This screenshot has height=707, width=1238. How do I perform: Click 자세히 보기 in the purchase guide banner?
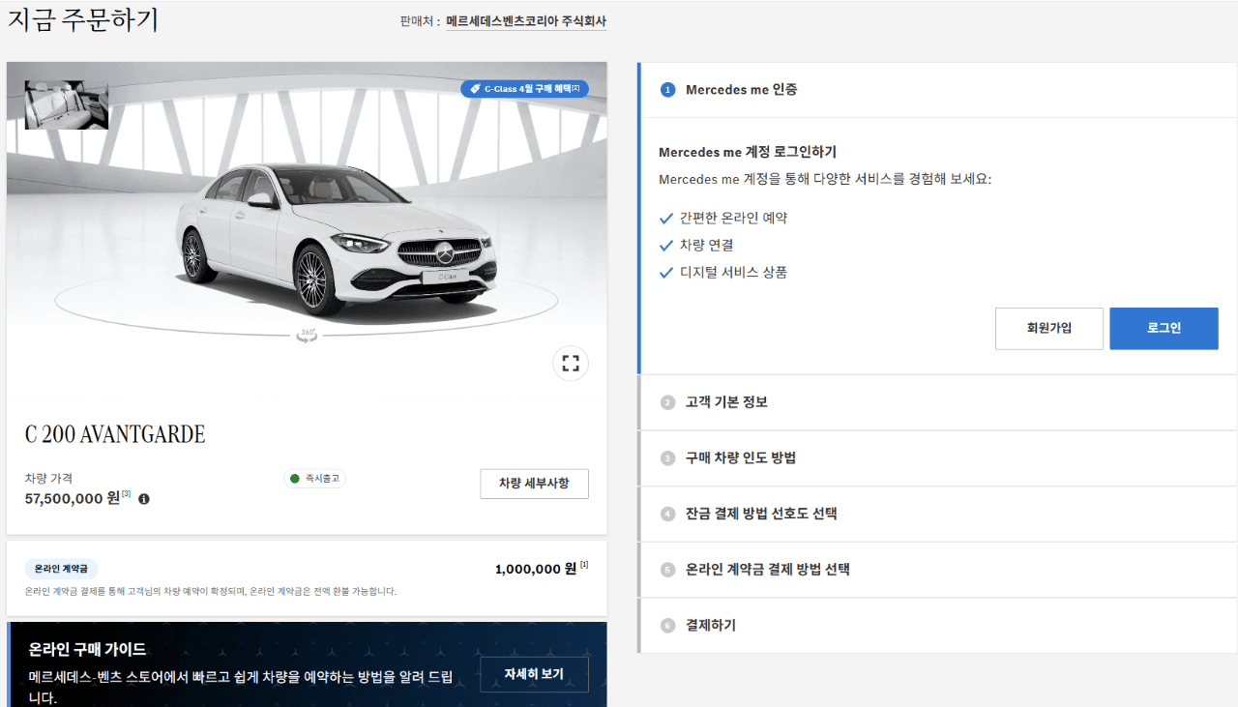pyautogui.click(x=534, y=674)
